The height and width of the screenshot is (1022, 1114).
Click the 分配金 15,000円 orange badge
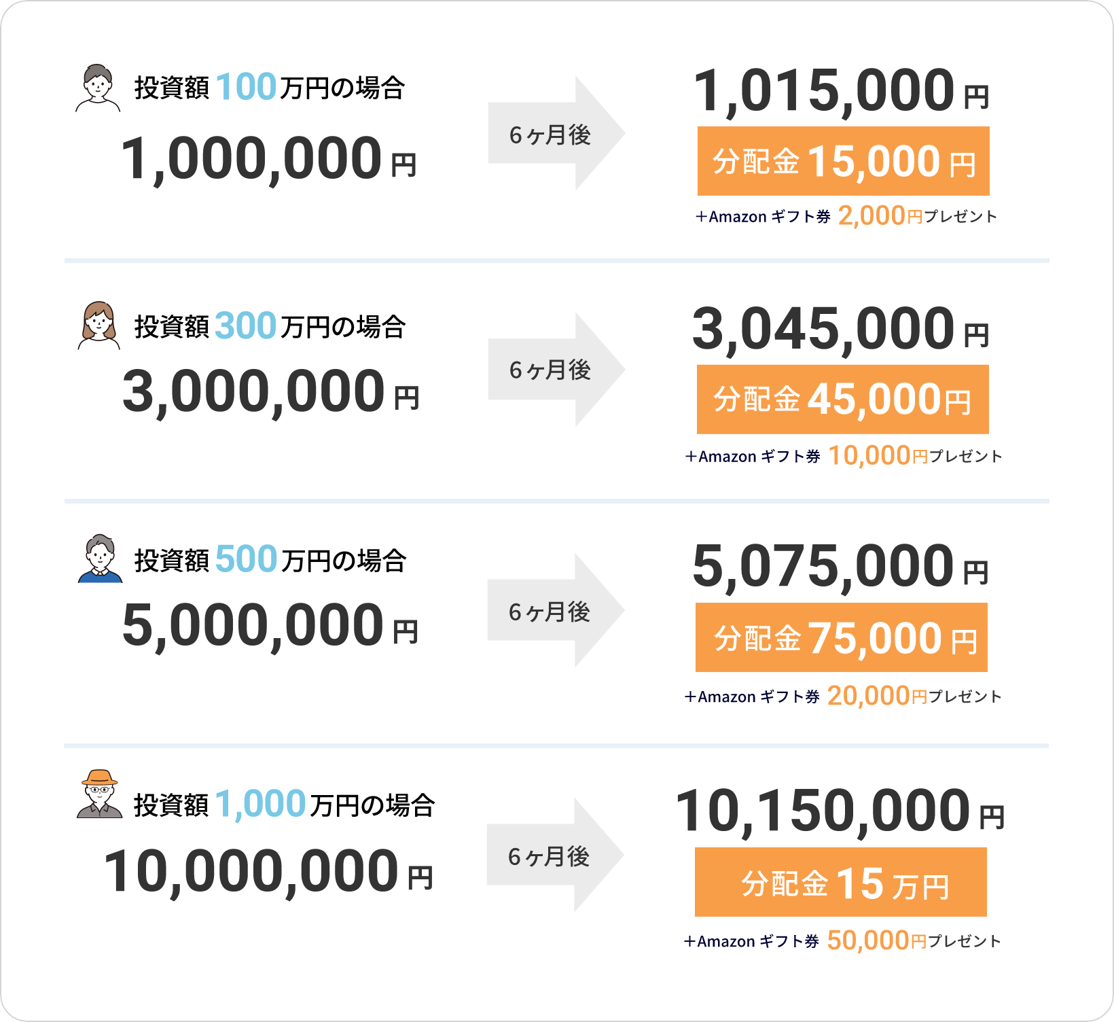pyautogui.click(x=843, y=161)
